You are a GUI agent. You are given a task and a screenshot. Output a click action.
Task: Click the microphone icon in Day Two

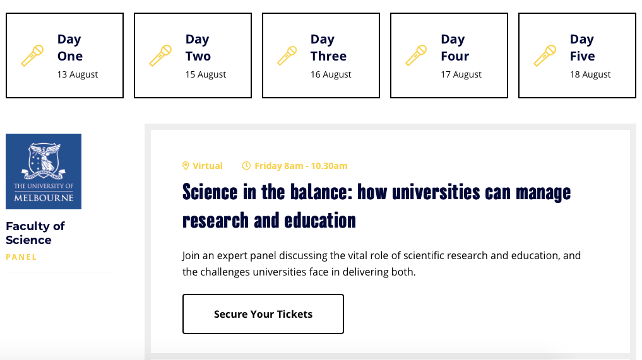[160, 55]
